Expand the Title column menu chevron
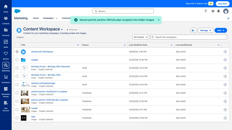This screenshot has width=232, height=130. (x=78, y=45)
